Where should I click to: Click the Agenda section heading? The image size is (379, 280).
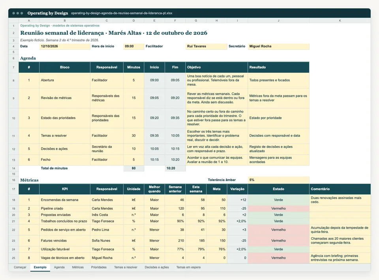(28, 58)
